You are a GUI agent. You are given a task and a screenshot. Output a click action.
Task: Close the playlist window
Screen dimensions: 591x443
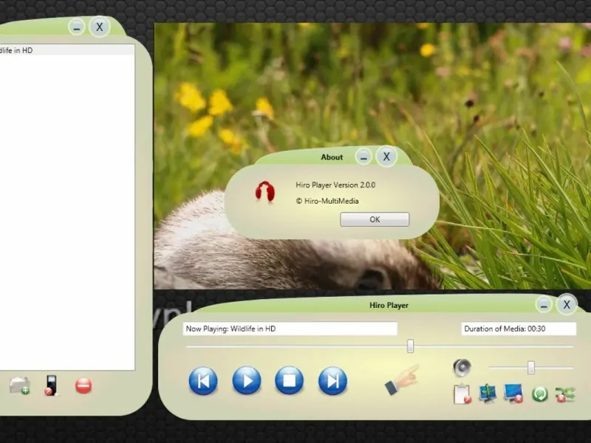(100, 27)
